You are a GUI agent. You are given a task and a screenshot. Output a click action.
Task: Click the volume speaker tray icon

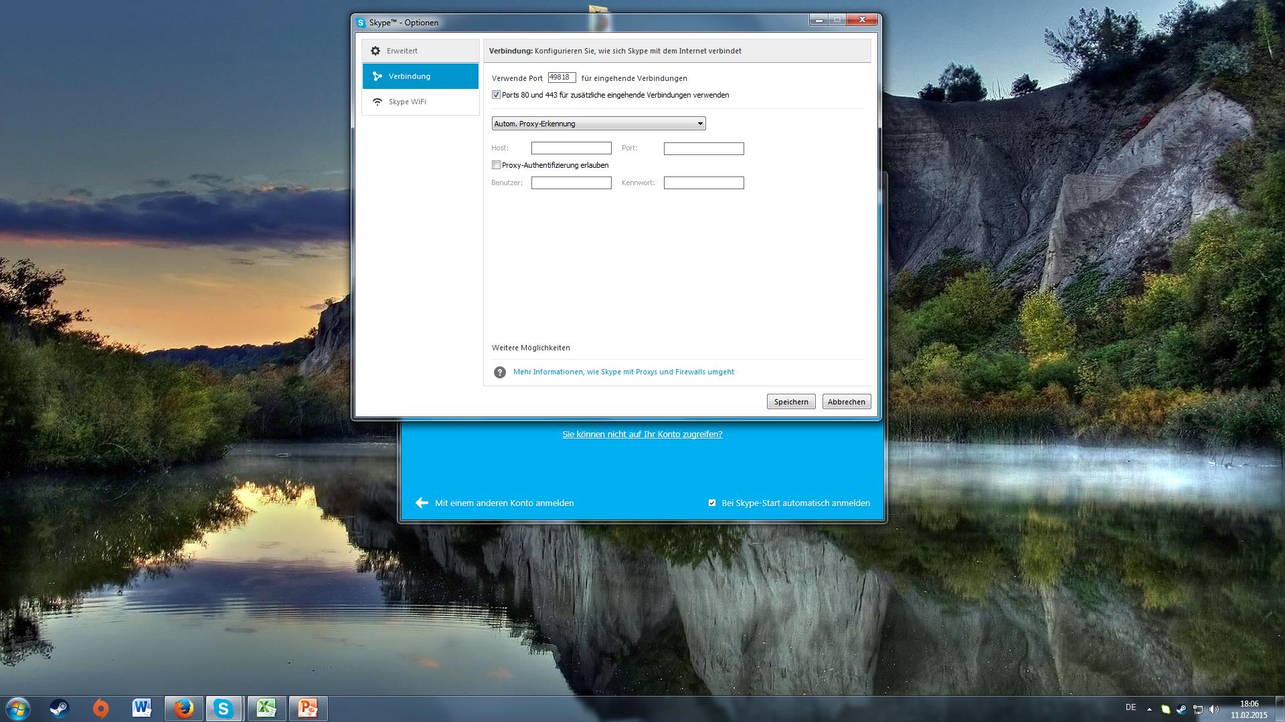tap(1214, 709)
